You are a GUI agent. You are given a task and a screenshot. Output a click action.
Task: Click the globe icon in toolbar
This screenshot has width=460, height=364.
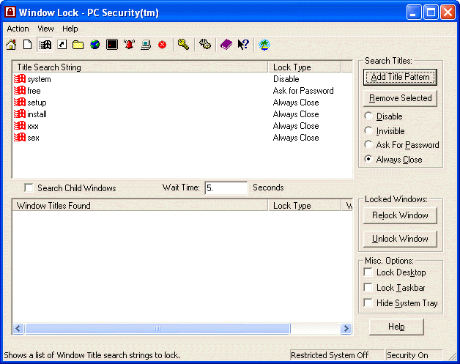(x=95, y=45)
